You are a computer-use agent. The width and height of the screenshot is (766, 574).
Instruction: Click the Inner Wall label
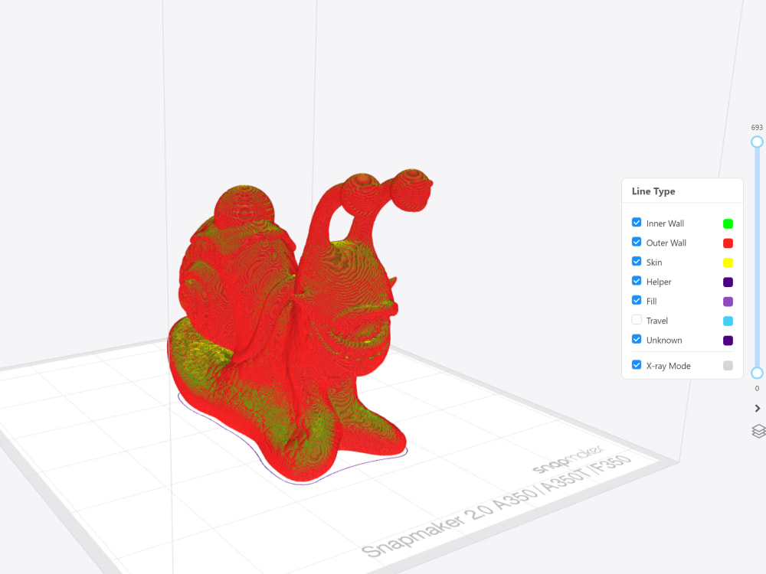pos(665,223)
